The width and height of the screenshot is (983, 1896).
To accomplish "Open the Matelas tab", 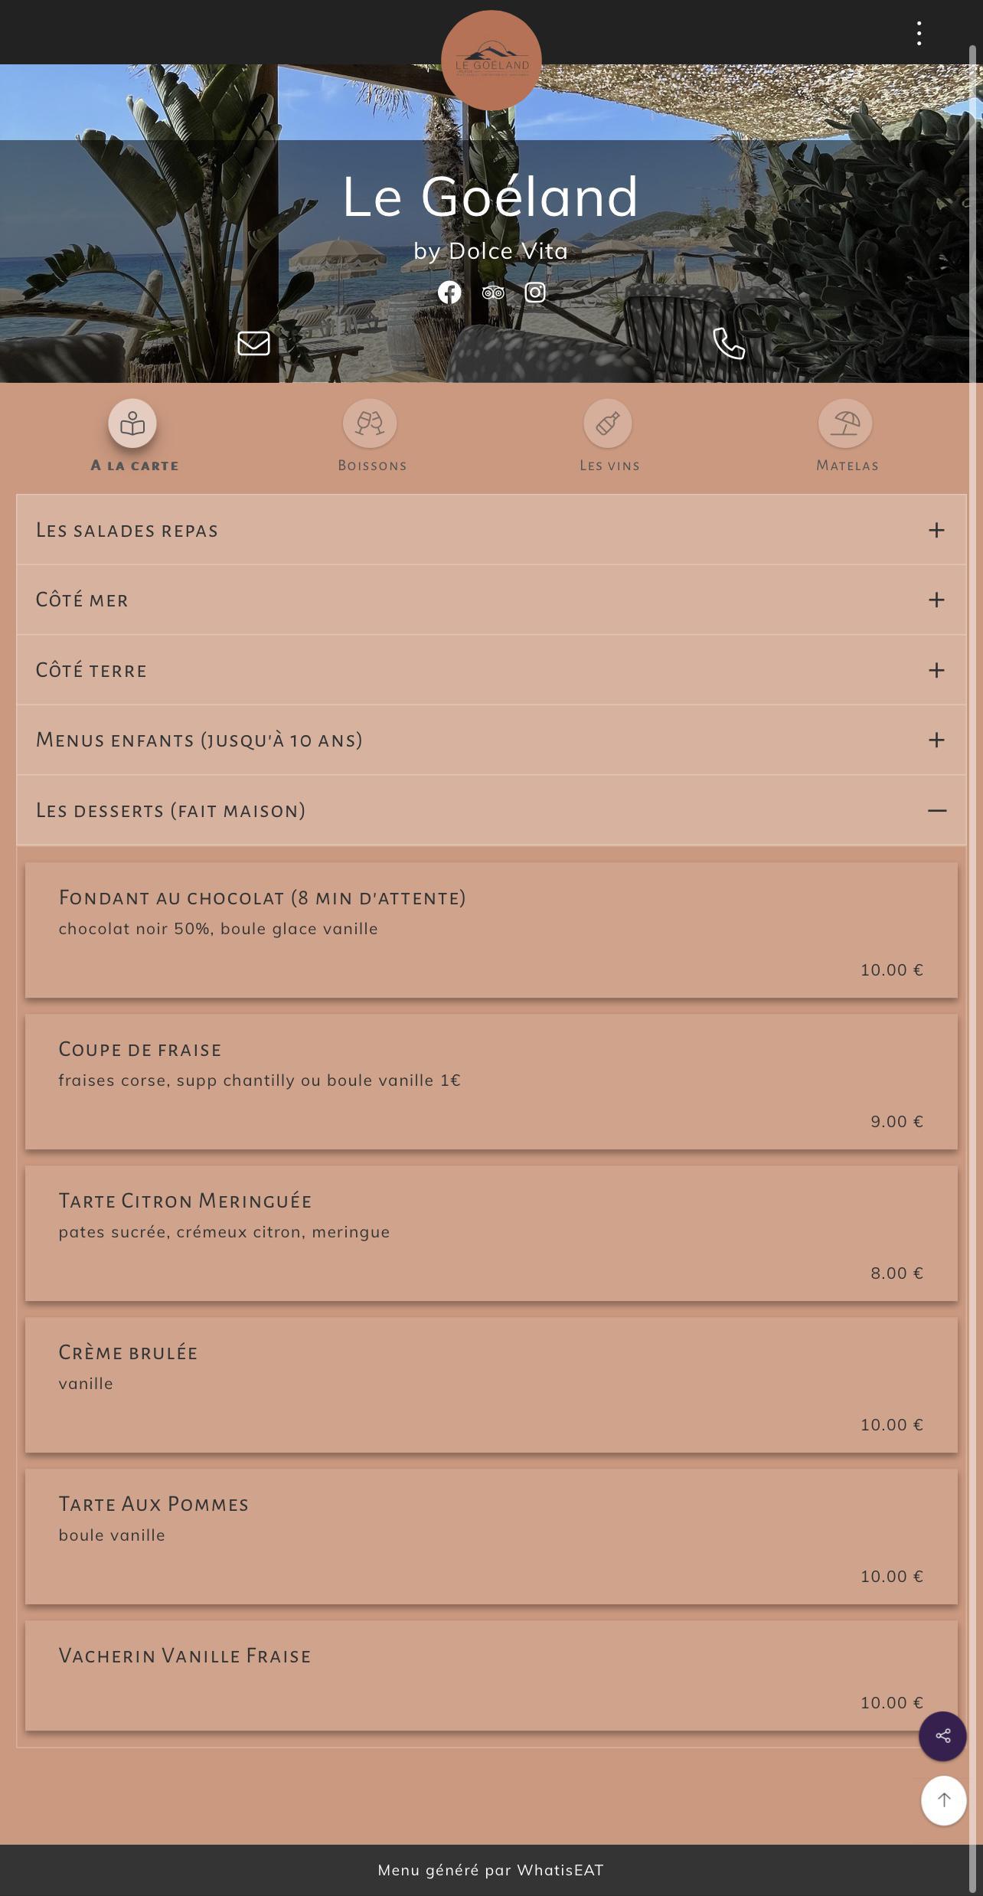I will click(847, 436).
